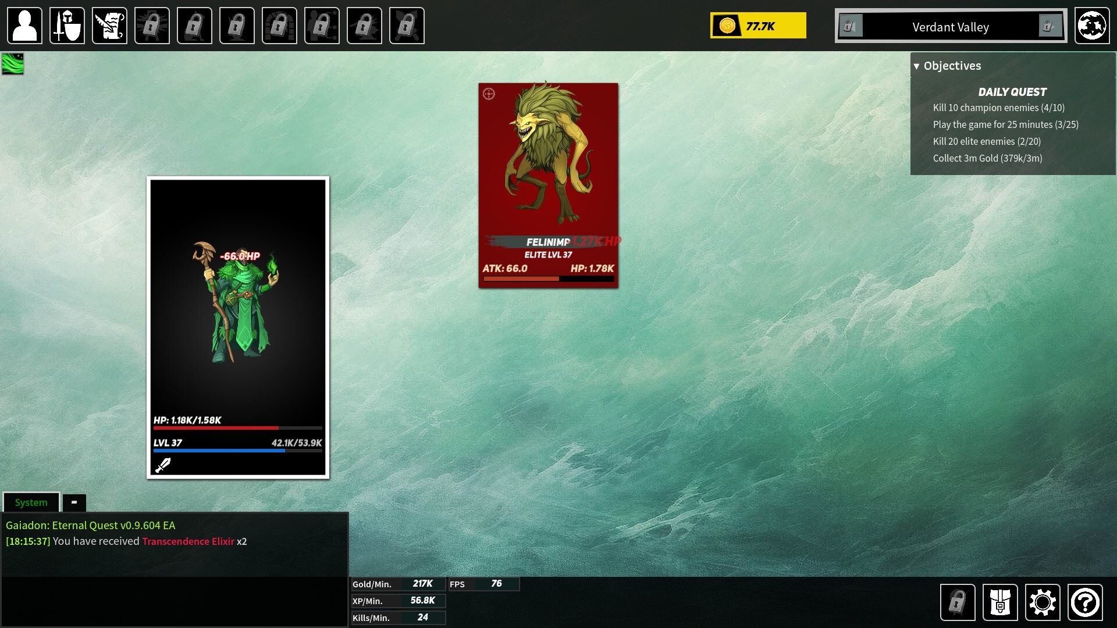Open the world map globe icon
The image size is (1117, 628).
click(1091, 26)
